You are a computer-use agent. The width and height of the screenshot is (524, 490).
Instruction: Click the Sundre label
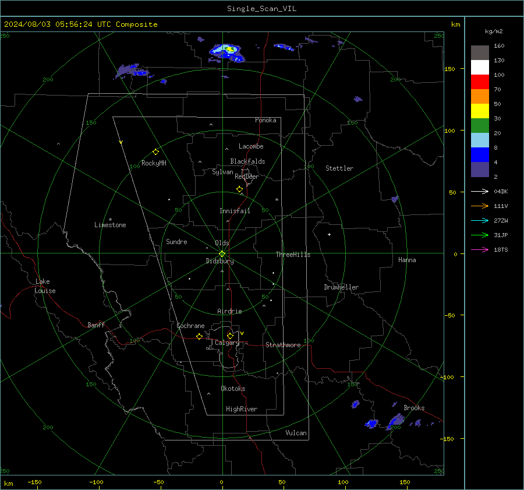coord(176,242)
